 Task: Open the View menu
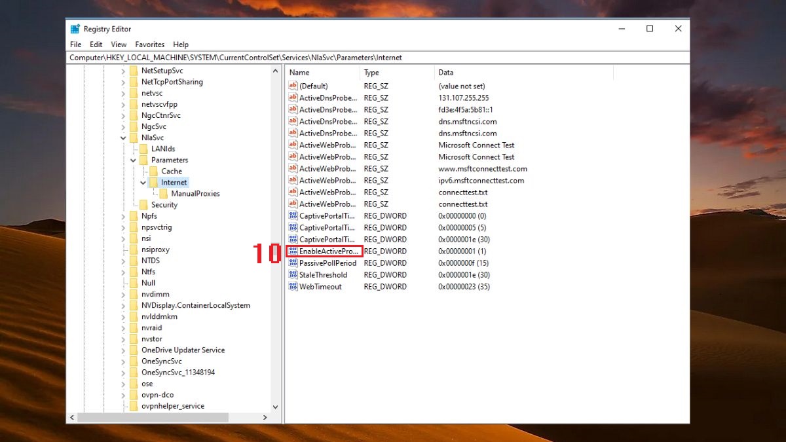pyautogui.click(x=119, y=45)
